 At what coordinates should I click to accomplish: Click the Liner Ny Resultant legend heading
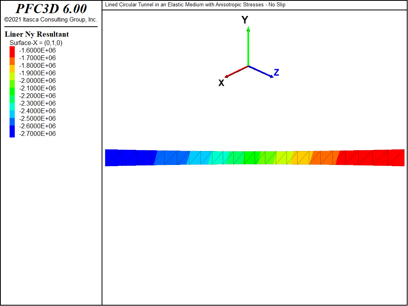point(37,34)
